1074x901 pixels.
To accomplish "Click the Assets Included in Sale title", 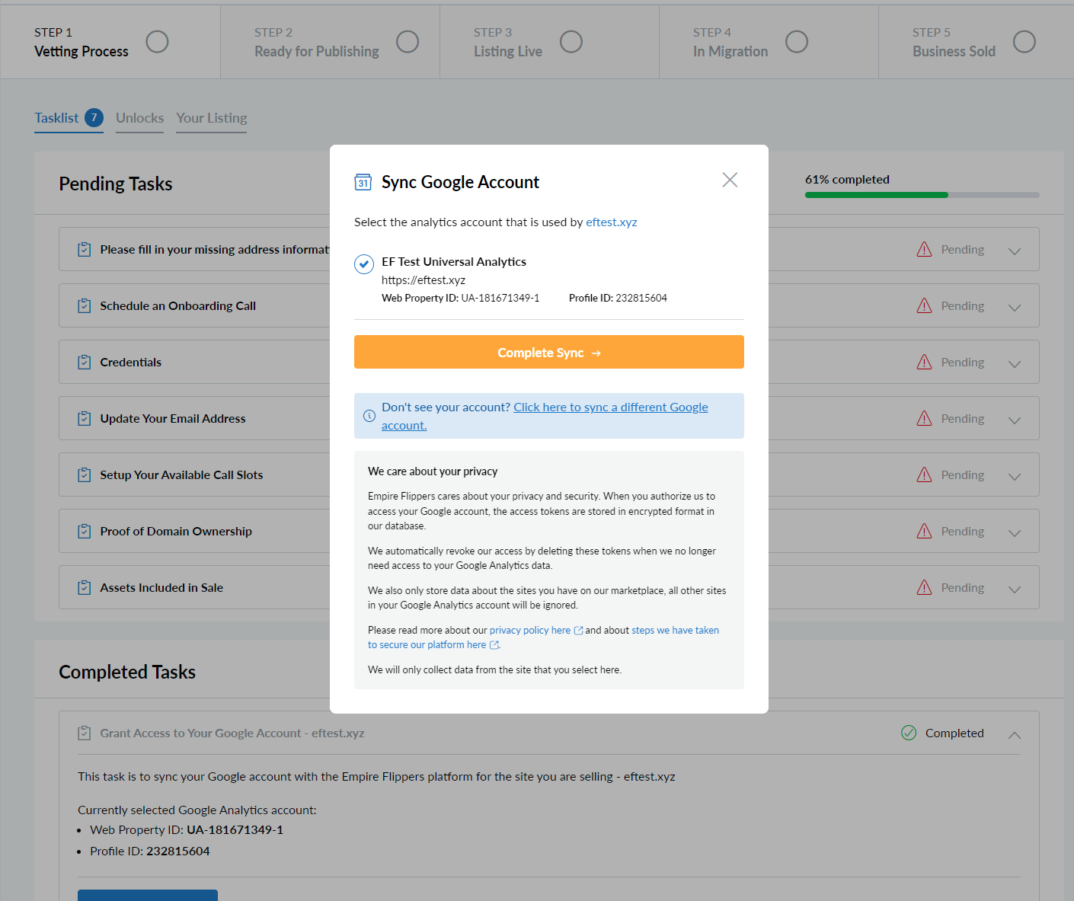I will [x=161, y=587].
